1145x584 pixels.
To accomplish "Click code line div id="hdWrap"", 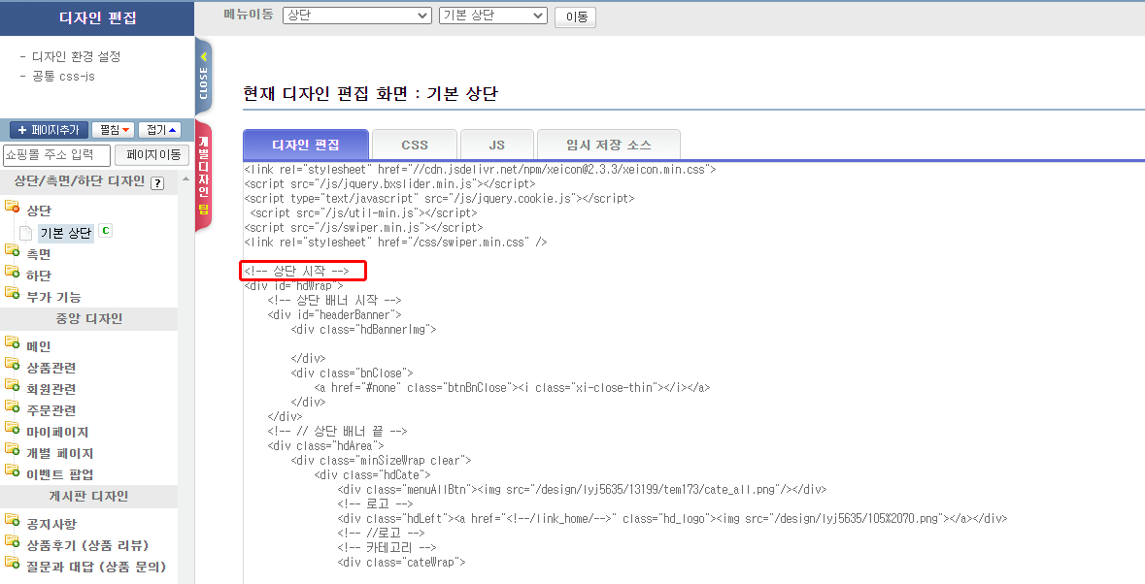I will [x=293, y=286].
